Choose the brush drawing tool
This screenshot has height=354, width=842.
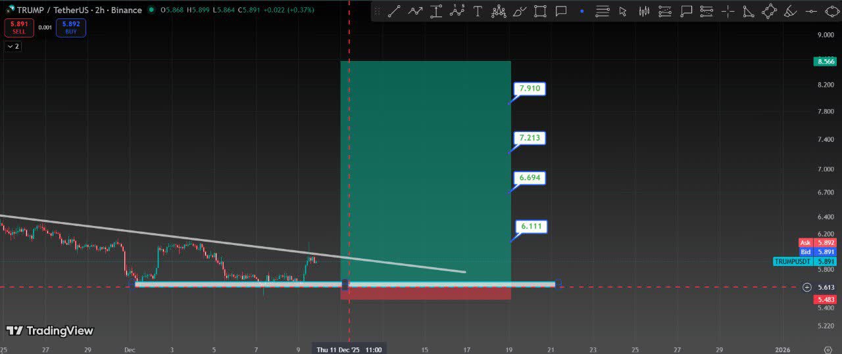519,11
